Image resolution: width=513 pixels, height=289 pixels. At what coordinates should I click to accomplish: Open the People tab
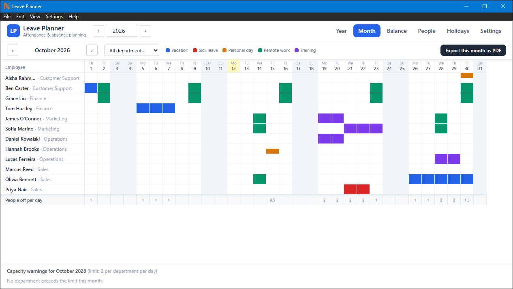(427, 31)
